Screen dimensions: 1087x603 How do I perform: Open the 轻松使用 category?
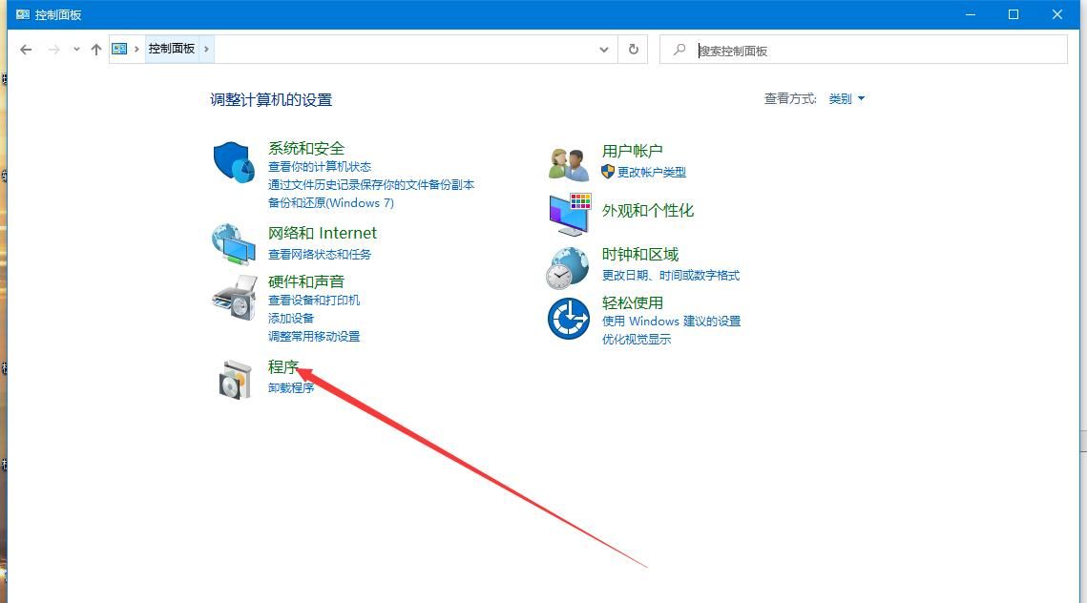632,302
